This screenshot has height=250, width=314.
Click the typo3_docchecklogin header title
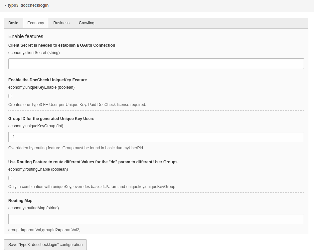[x=28, y=5]
